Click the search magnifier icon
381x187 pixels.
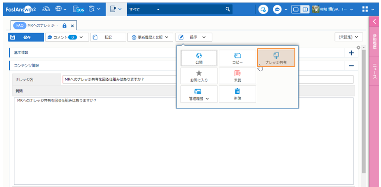228,9
